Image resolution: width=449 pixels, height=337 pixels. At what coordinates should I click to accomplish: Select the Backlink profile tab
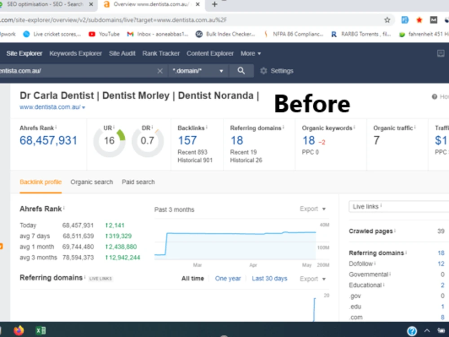(x=41, y=182)
